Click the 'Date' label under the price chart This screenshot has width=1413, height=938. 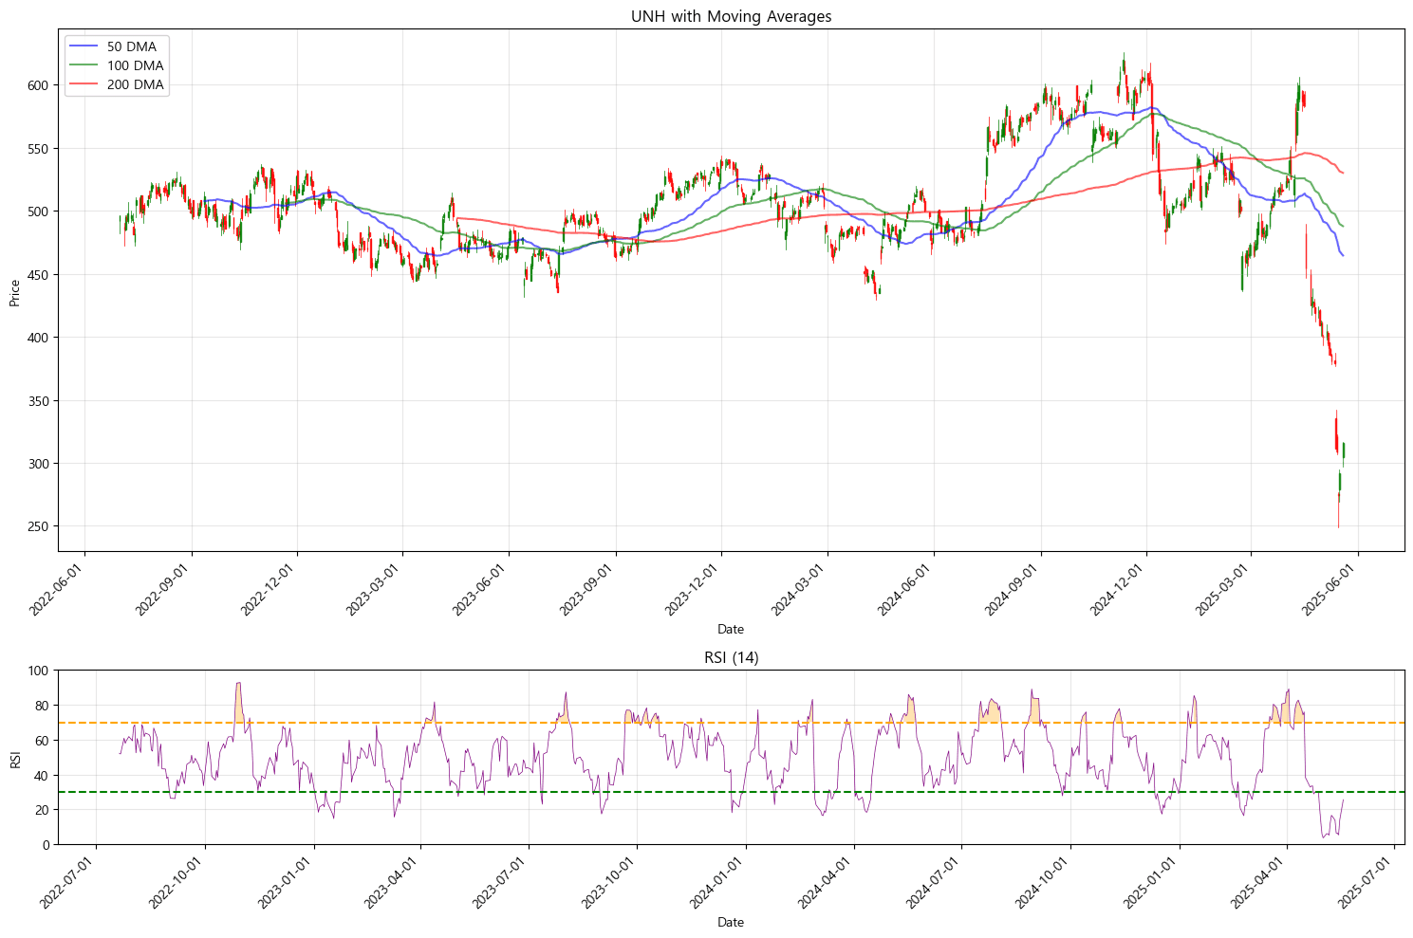click(x=731, y=629)
